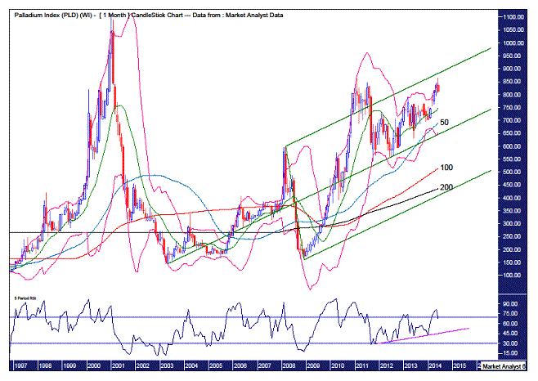538x381 pixels.
Task: Select the 2003 year marker on time axis
Action: (167, 366)
